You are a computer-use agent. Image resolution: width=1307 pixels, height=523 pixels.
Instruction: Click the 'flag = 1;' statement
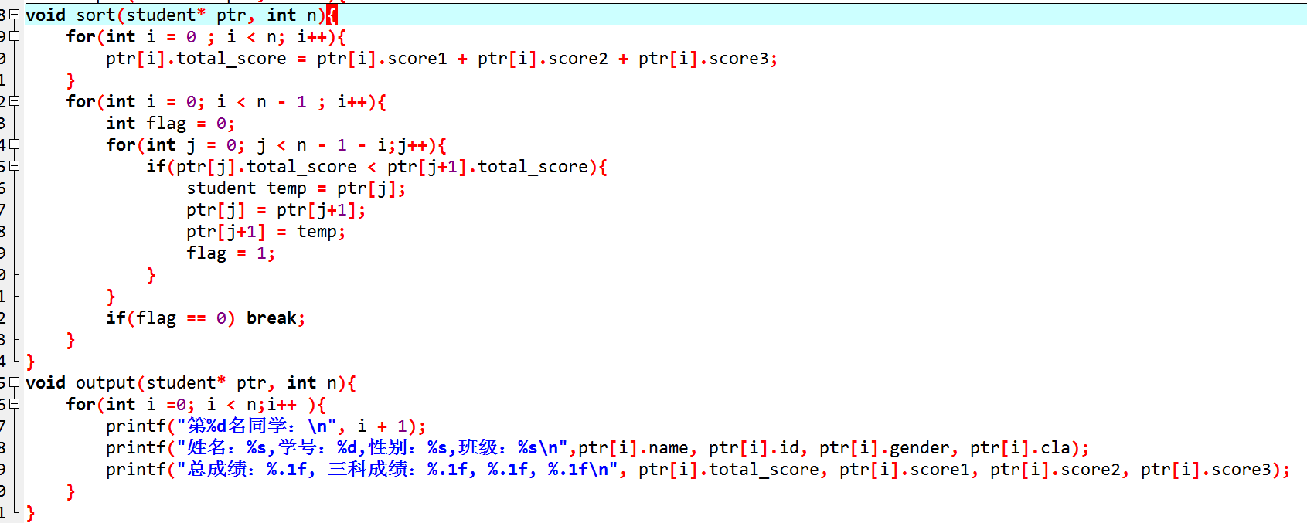(230, 253)
